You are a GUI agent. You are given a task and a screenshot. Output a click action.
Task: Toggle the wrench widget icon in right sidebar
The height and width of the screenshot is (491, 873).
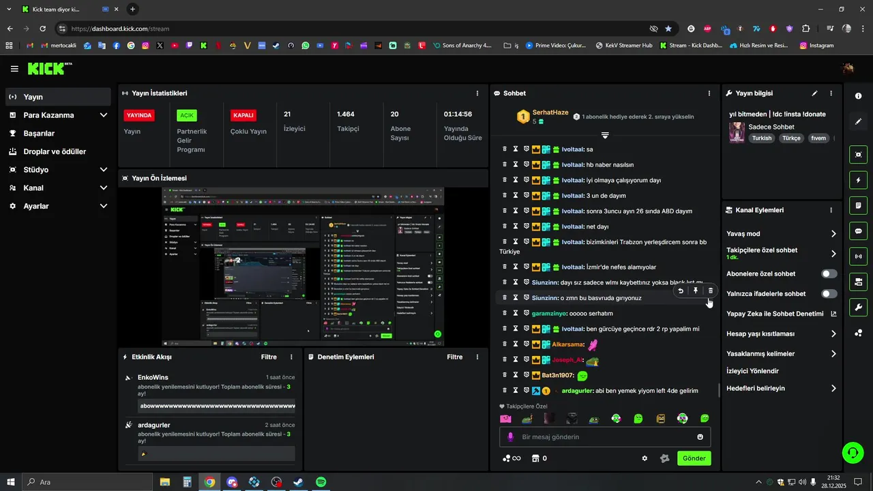pyautogui.click(x=859, y=307)
